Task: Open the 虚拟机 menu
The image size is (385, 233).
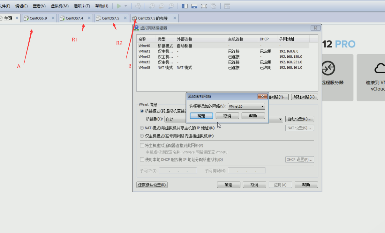Action: [x=59, y=6]
